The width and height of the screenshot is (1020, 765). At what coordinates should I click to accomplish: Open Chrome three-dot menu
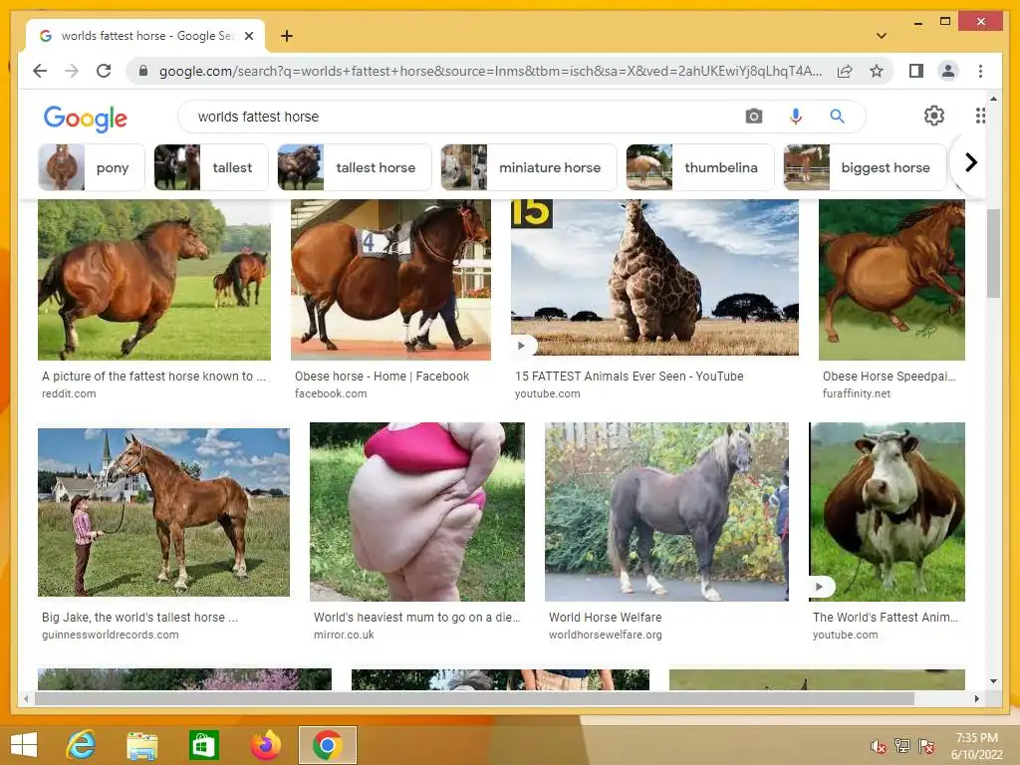tap(980, 71)
